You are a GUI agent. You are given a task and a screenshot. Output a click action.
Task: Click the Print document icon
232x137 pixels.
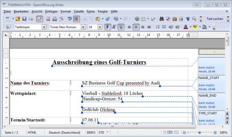(x=54, y=19)
